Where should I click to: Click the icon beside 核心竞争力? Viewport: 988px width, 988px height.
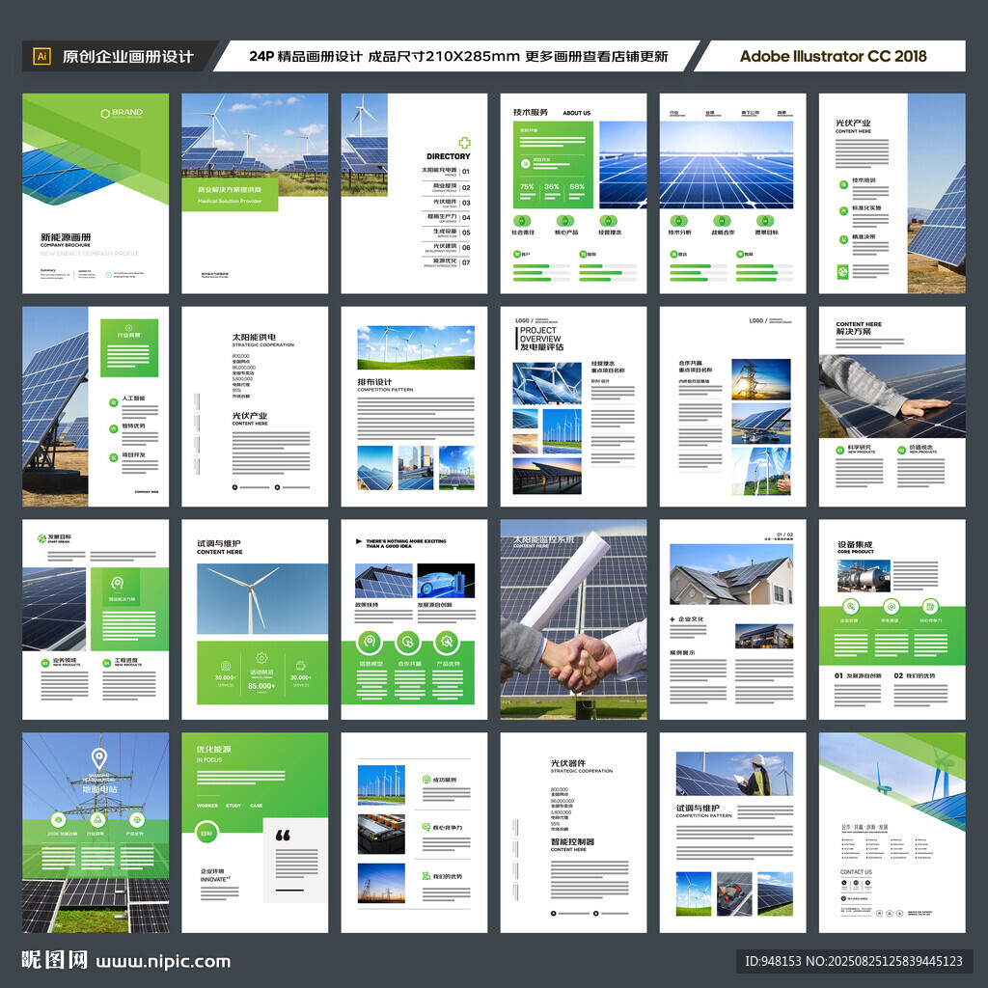[426, 827]
